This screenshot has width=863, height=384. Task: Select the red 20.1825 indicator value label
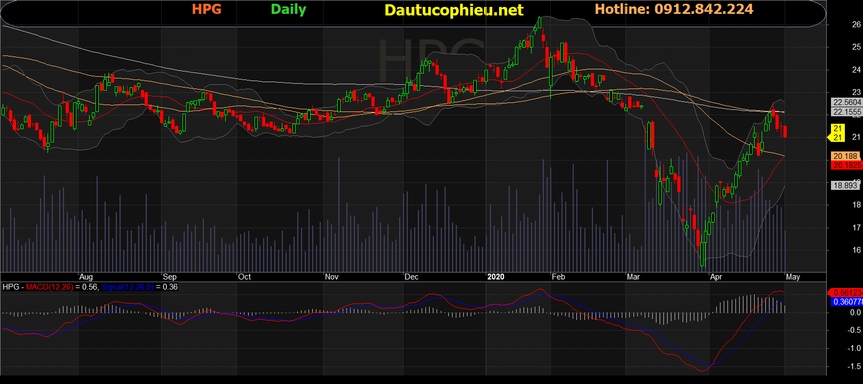847,165
